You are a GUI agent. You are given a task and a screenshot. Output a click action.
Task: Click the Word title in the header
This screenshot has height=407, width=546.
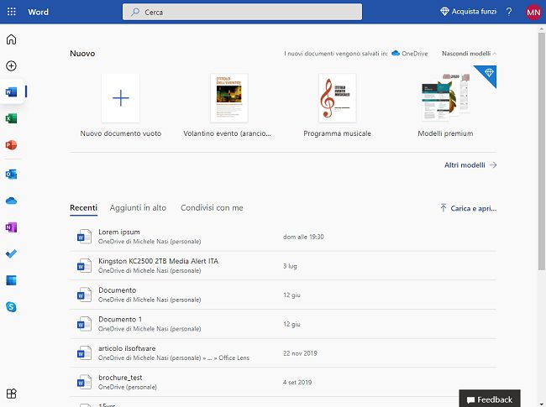[x=39, y=12]
